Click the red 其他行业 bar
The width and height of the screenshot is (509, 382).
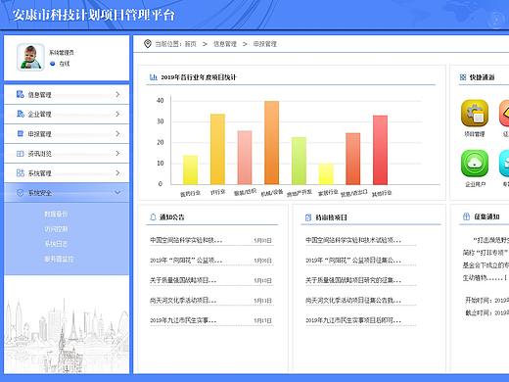click(x=380, y=150)
